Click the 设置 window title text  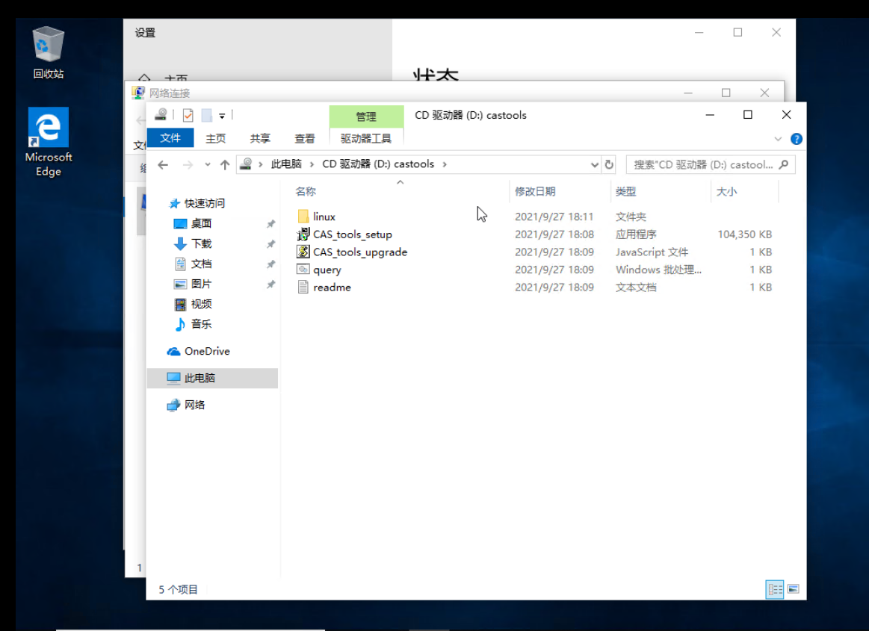pos(145,33)
